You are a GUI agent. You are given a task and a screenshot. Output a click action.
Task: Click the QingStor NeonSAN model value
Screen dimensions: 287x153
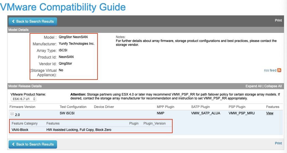(73, 37)
